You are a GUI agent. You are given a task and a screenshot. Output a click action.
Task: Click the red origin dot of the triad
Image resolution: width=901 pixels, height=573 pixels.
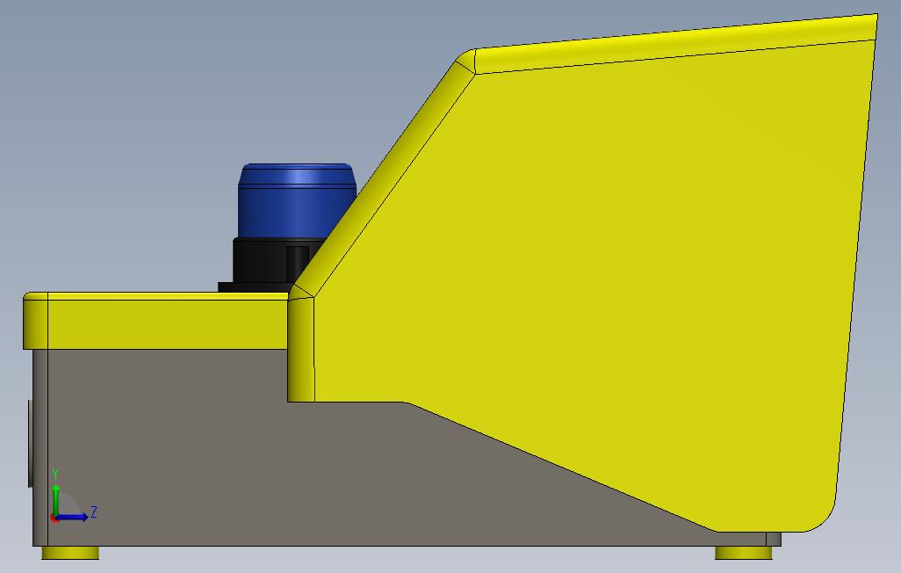coord(54,519)
